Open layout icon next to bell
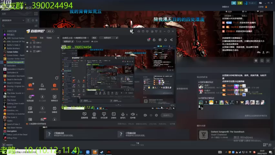Image resolution: width=275 pixels, height=155 pixels. [x=160, y=40]
